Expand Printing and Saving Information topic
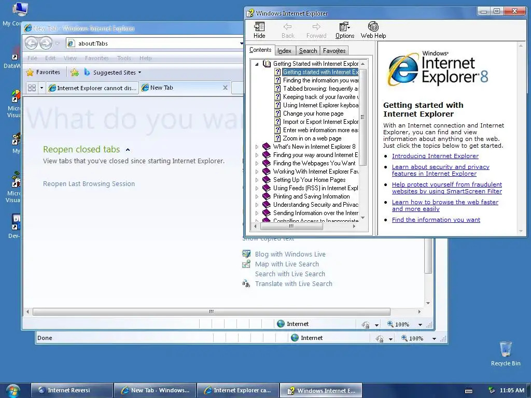The width and height of the screenshot is (531, 398). click(x=257, y=196)
